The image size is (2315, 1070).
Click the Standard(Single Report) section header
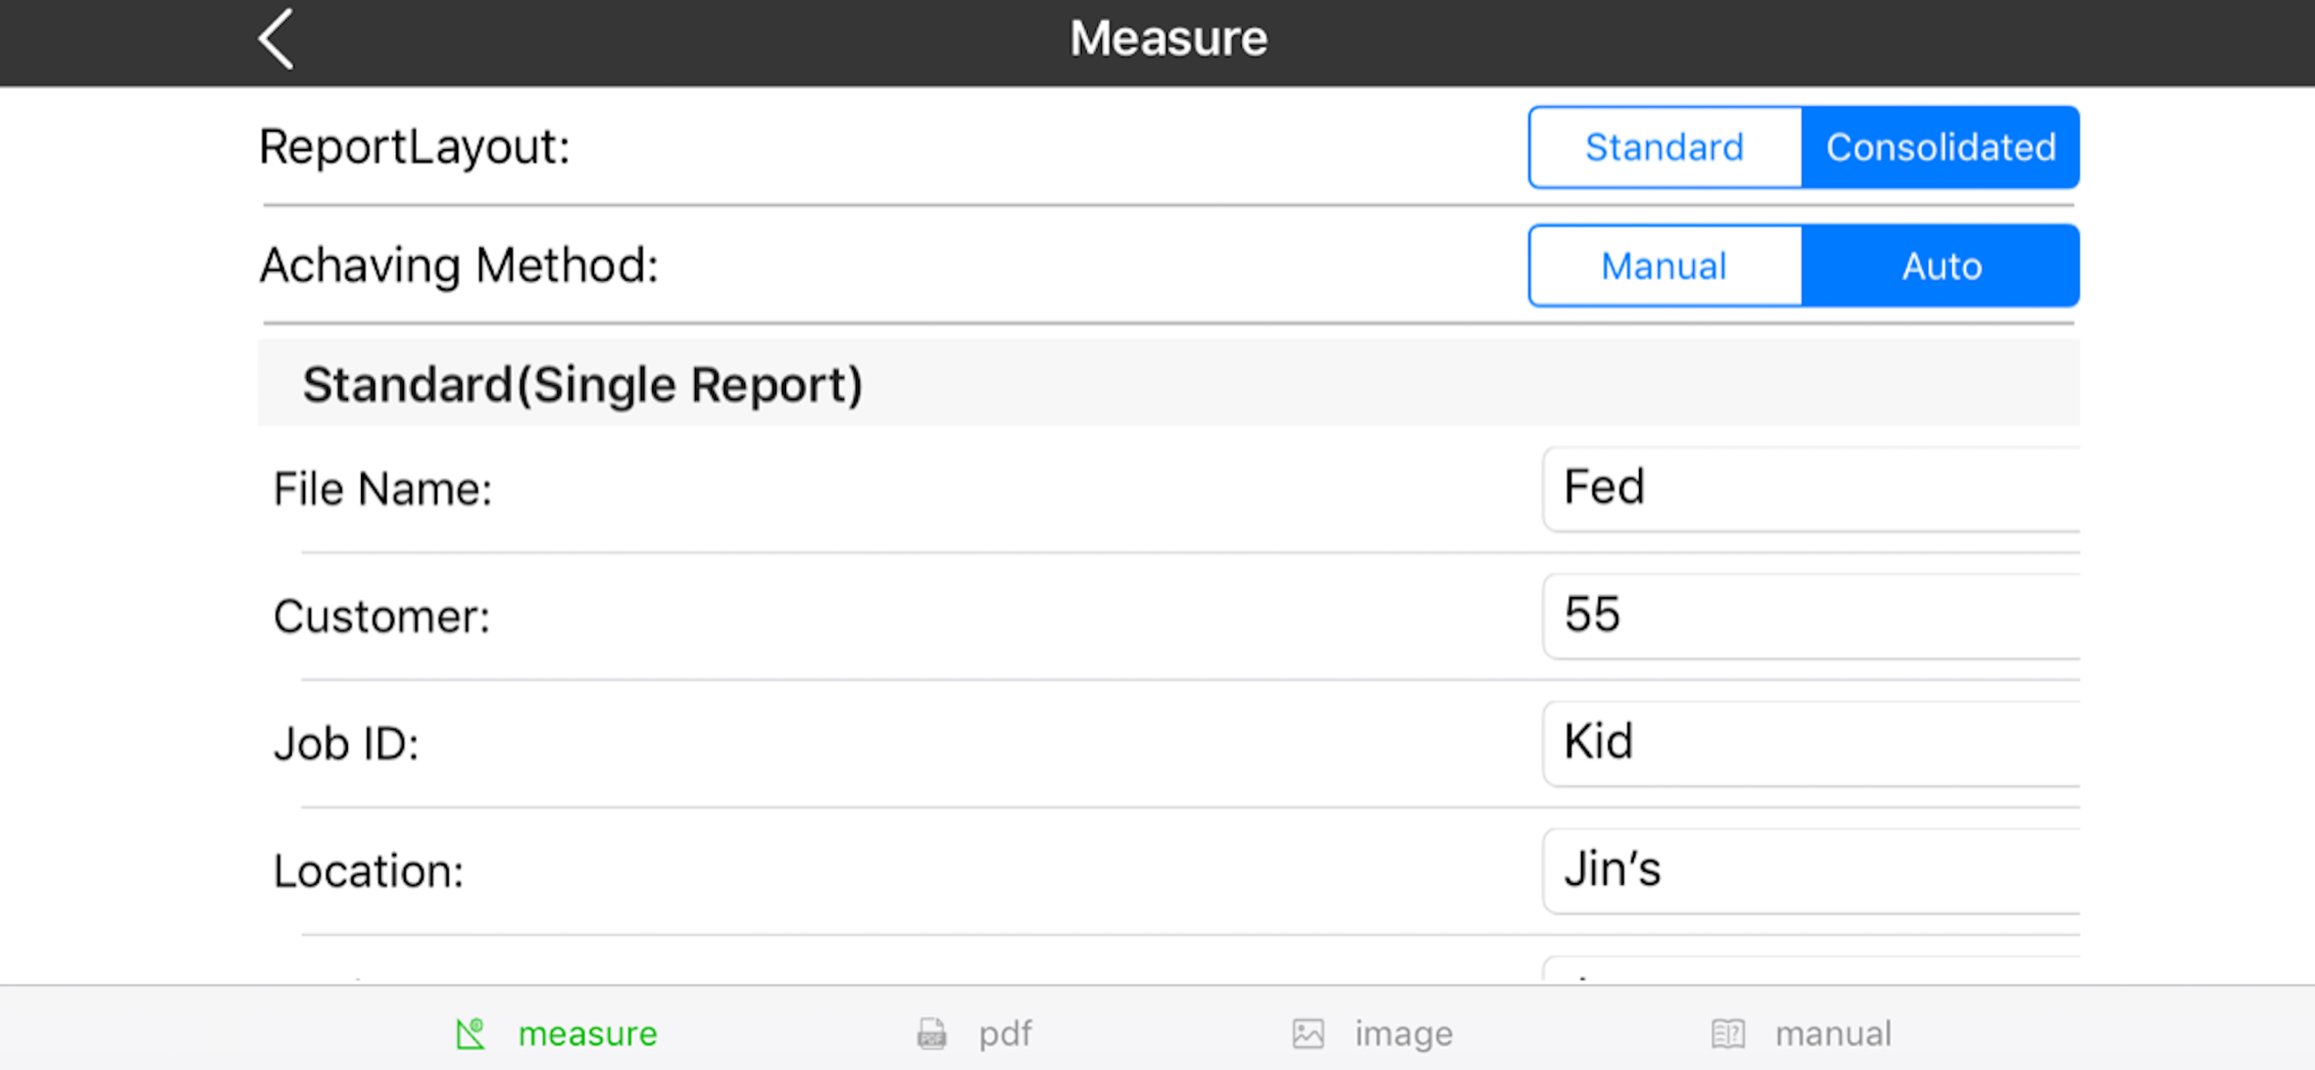(1169, 383)
